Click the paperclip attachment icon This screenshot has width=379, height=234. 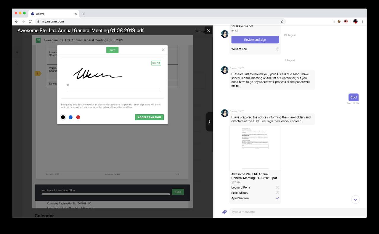point(225,212)
